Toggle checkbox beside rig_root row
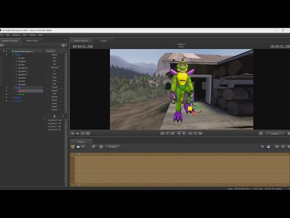The width and height of the screenshot is (290, 218). [1, 58]
